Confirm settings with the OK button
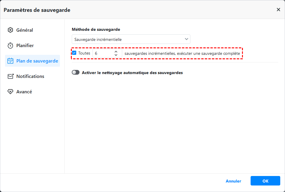Image resolution: width=285 pixels, height=192 pixels. (265, 181)
